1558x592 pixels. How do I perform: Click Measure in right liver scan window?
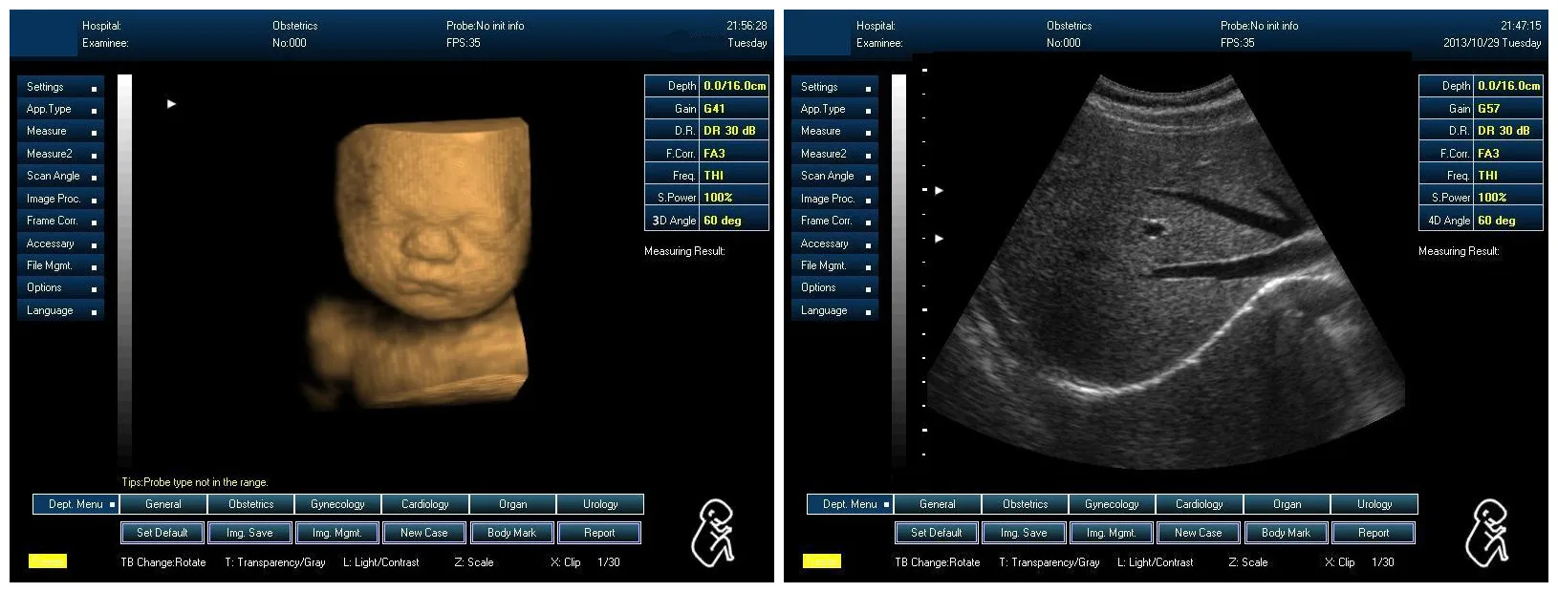[834, 131]
